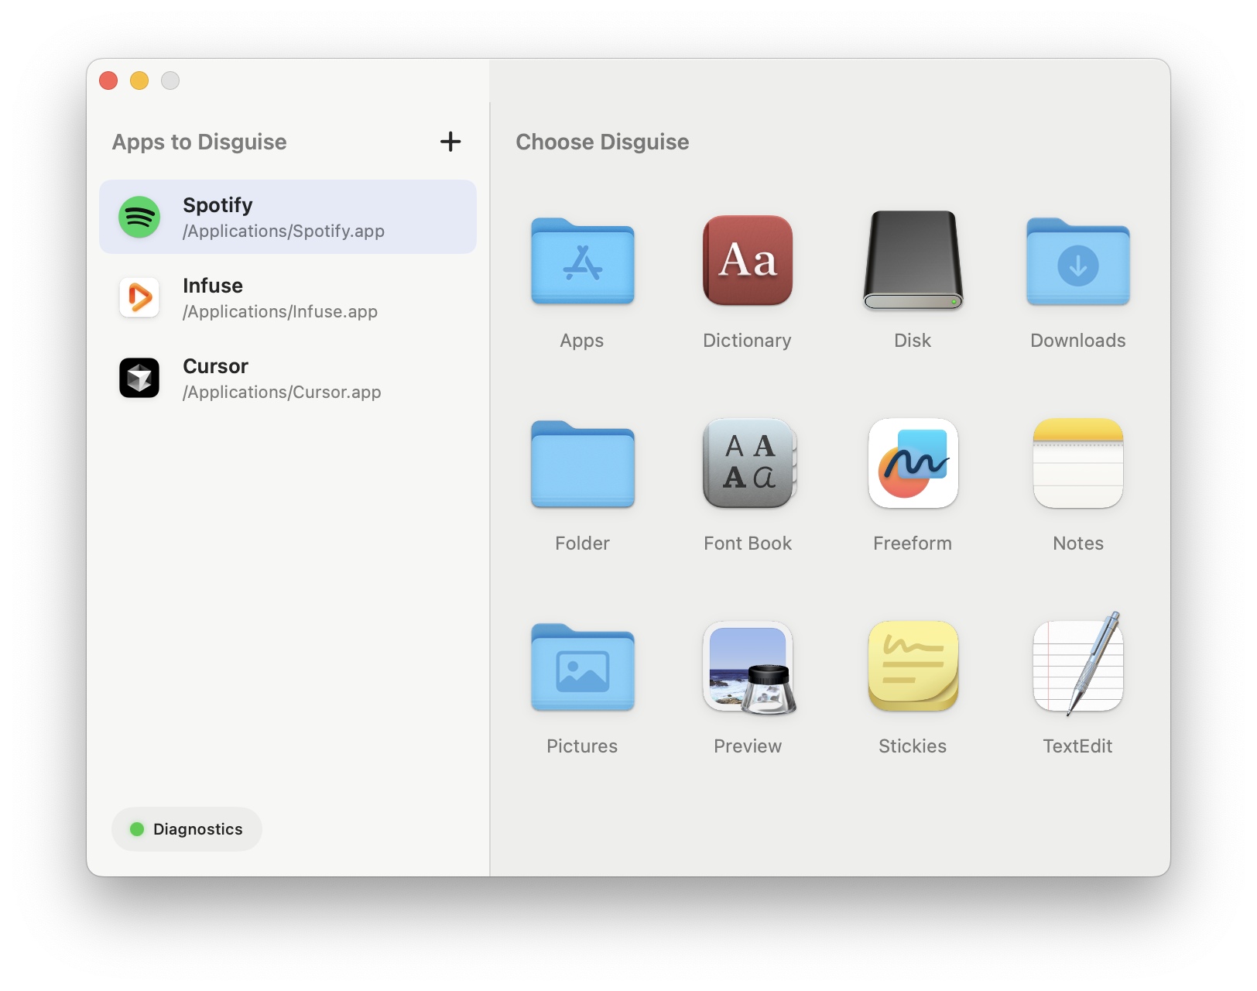Viewport: 1257px width, 991px height.
Task: Choose the Preview disguise icon
Action: (x=749, y=667)
